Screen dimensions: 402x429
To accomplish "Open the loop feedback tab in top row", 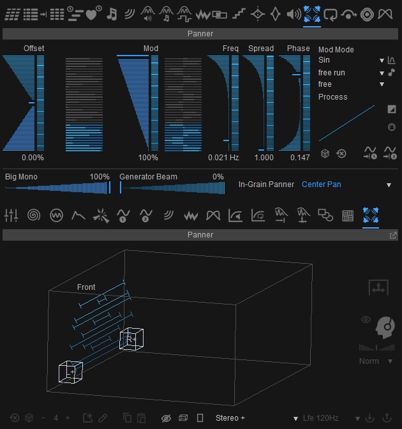I will pyautogui.click(x=331, y=15).
